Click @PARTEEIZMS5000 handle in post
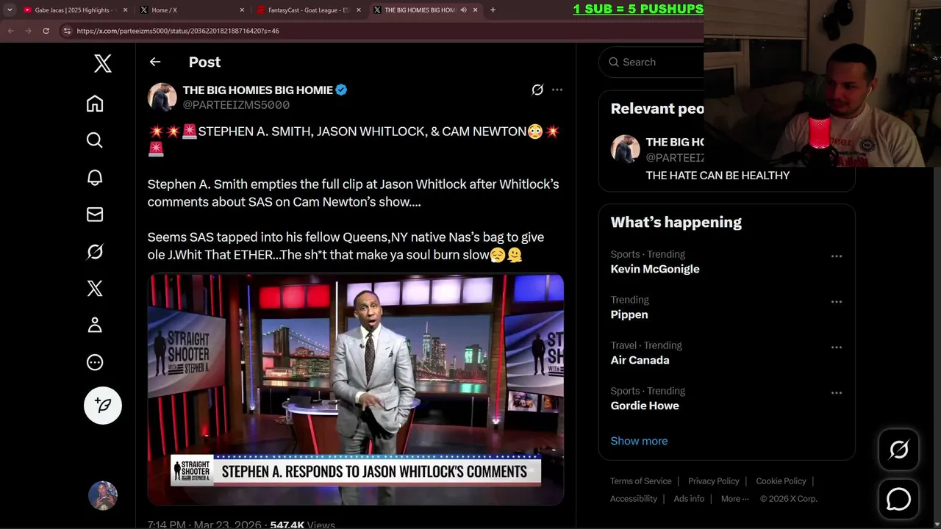 pyautogui.click(x=236, y=105)
